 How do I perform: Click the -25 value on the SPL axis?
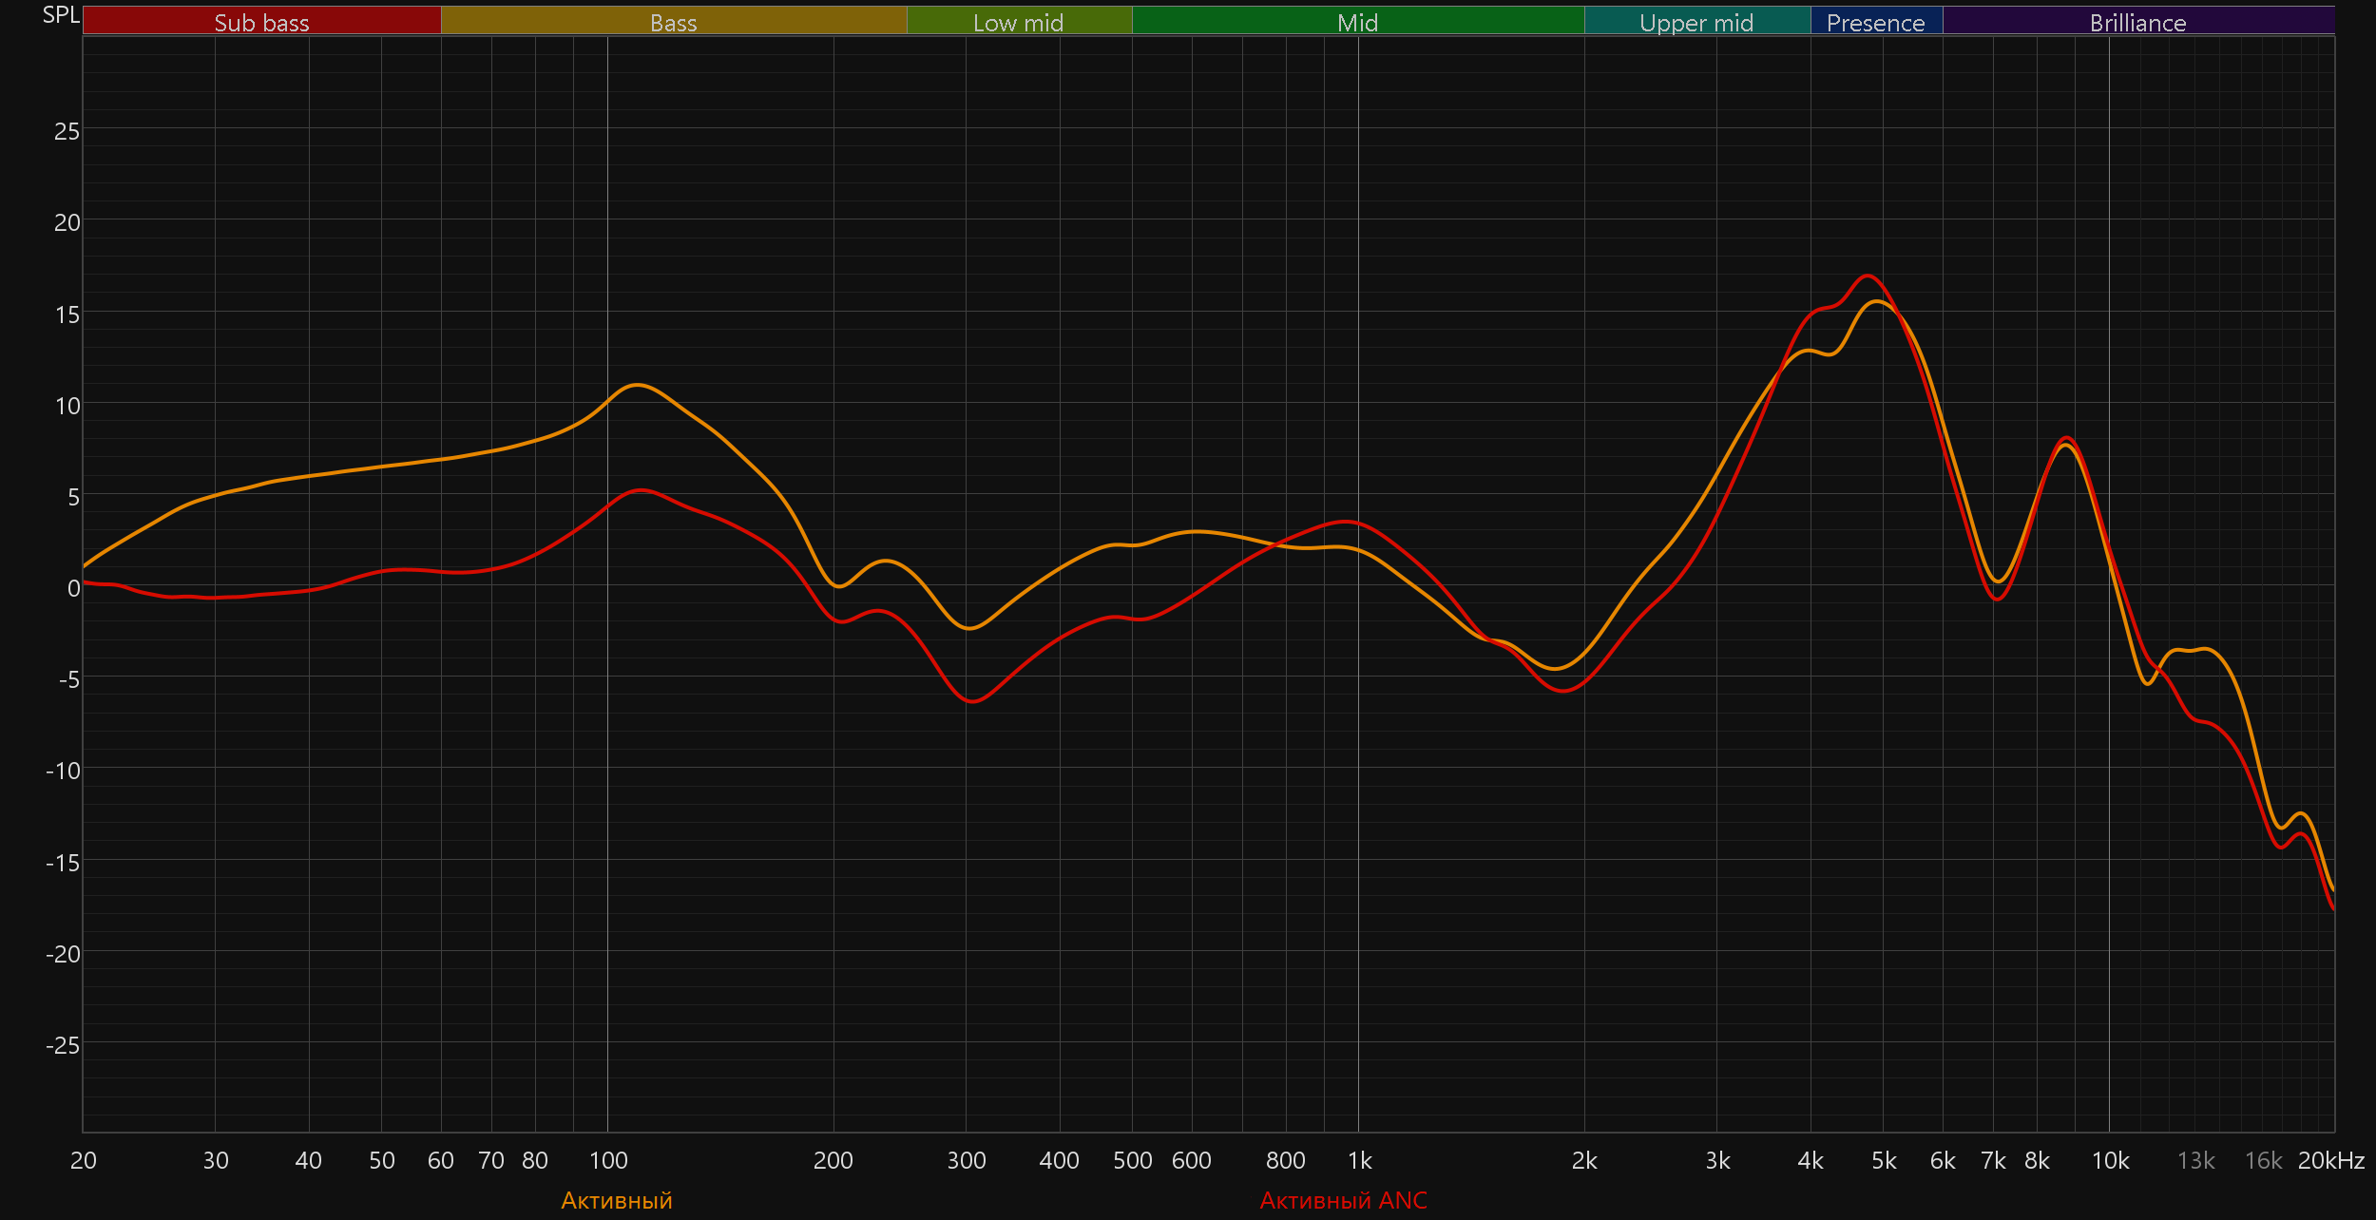63,1045
